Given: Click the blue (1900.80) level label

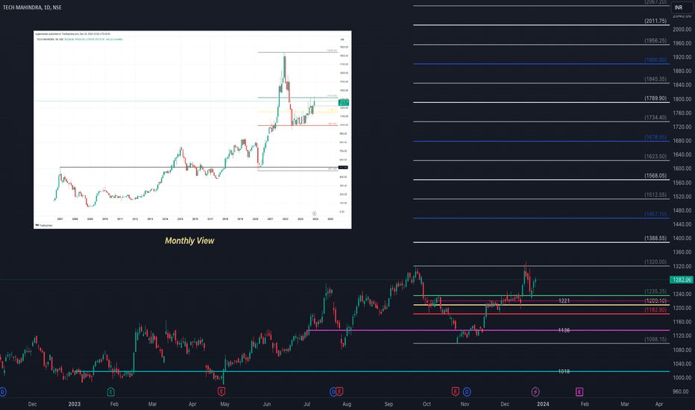Looking at the screenshot, I should click(655, 60).
